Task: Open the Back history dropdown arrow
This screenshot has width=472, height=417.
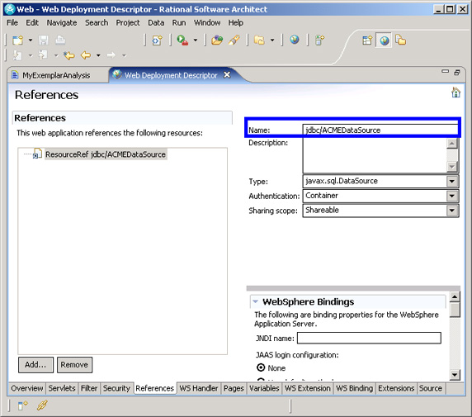Action: click(x=98, y=55)
